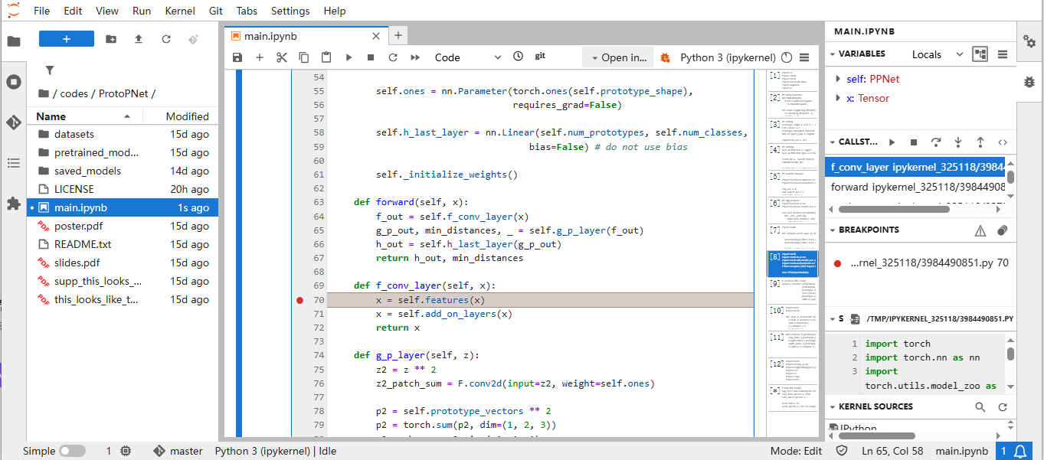
Task: Expand the self: PPNet variable
Action: pos(838,79)
